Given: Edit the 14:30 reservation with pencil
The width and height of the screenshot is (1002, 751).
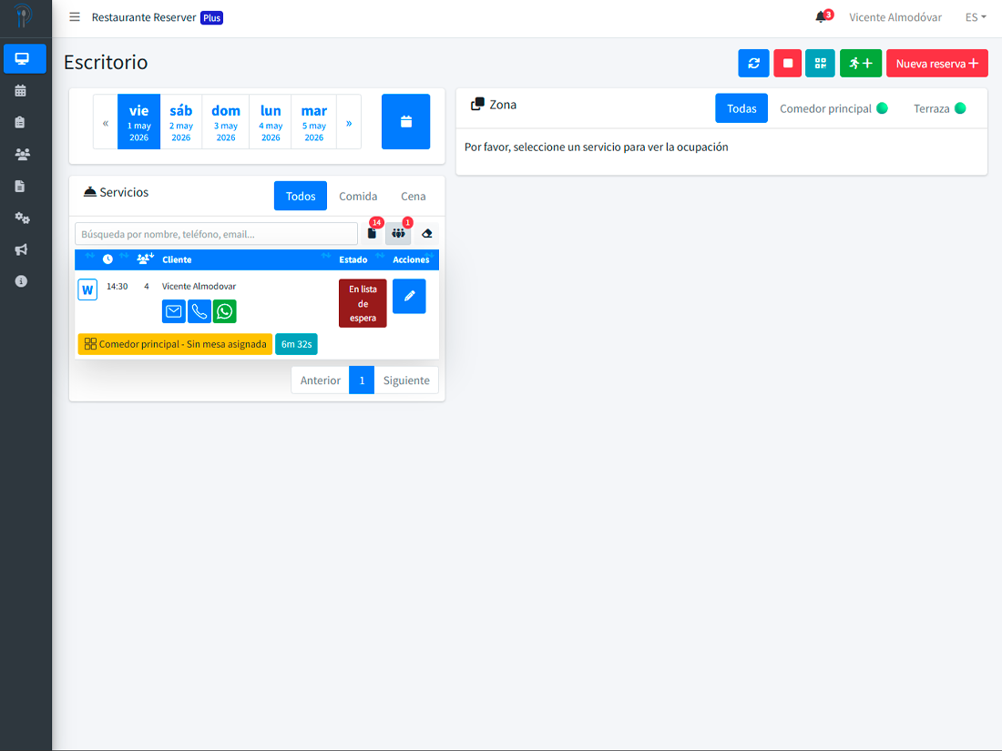Looking at the screenshot, I should (x=409, y=296).
